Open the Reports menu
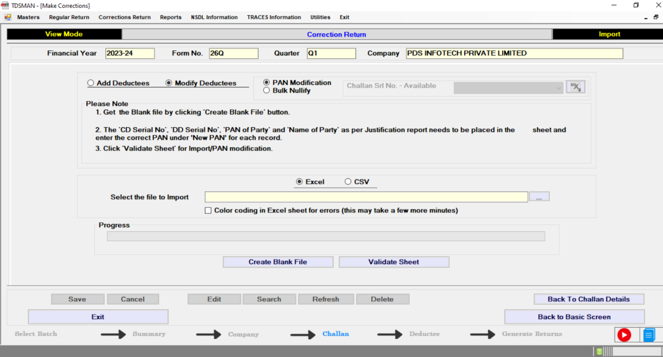 tap(171, 17)
